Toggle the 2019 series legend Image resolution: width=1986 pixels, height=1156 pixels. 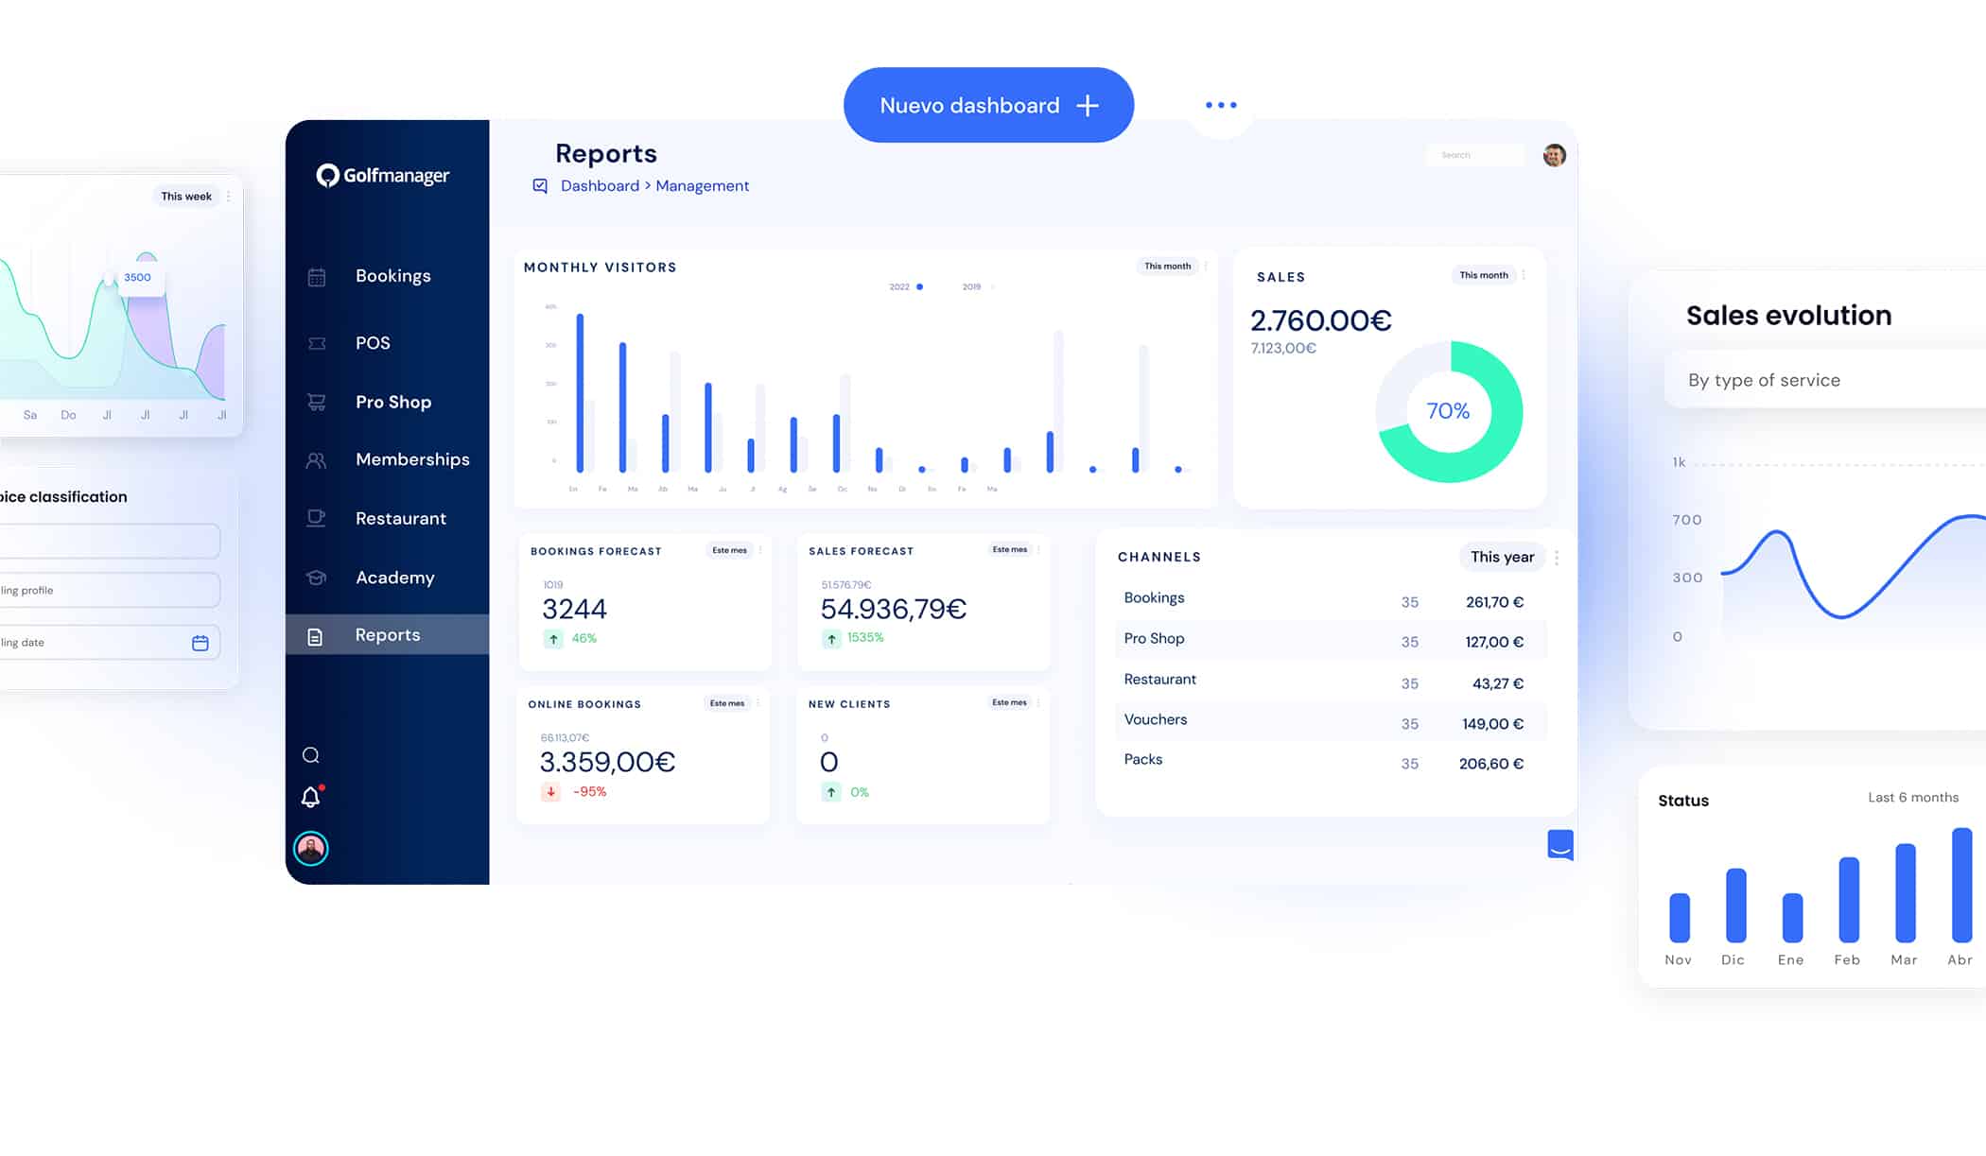tap(972, 286)
